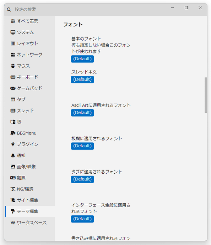Go to マウス settings
The height and width of the screenshot is (245, 211).
[x=30, y=66]
